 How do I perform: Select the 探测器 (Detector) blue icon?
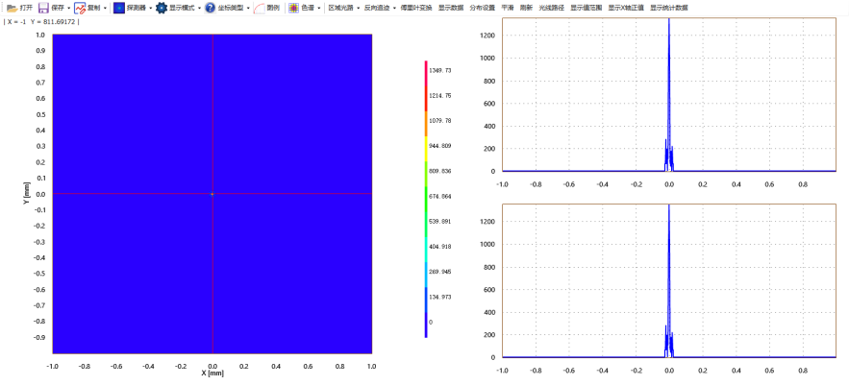click(119, 7)
